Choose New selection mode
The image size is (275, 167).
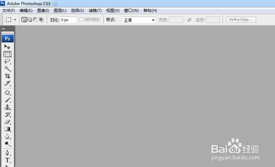click(24, 20)
